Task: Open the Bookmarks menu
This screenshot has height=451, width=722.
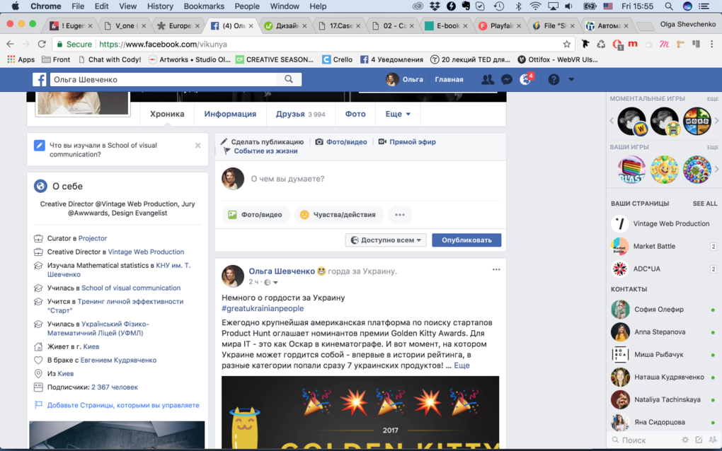Action: (204, 6)
